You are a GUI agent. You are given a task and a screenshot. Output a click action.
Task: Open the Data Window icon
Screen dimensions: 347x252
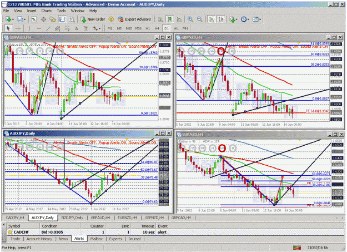[43, 19]
